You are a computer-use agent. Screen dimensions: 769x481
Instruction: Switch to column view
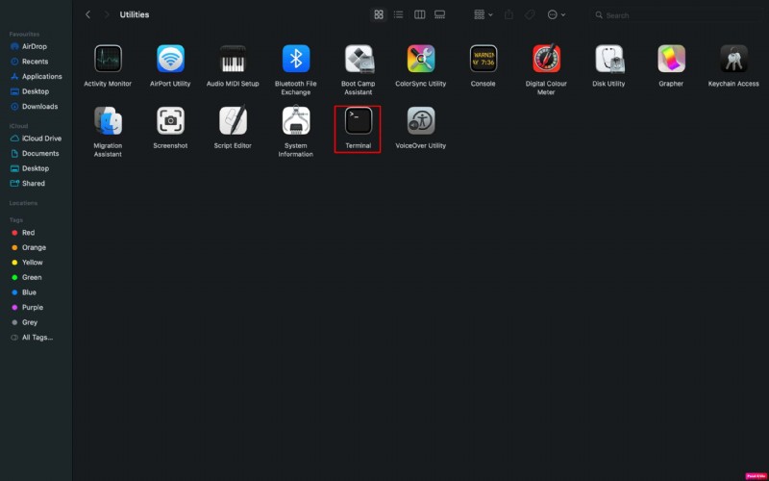(420, 14)
